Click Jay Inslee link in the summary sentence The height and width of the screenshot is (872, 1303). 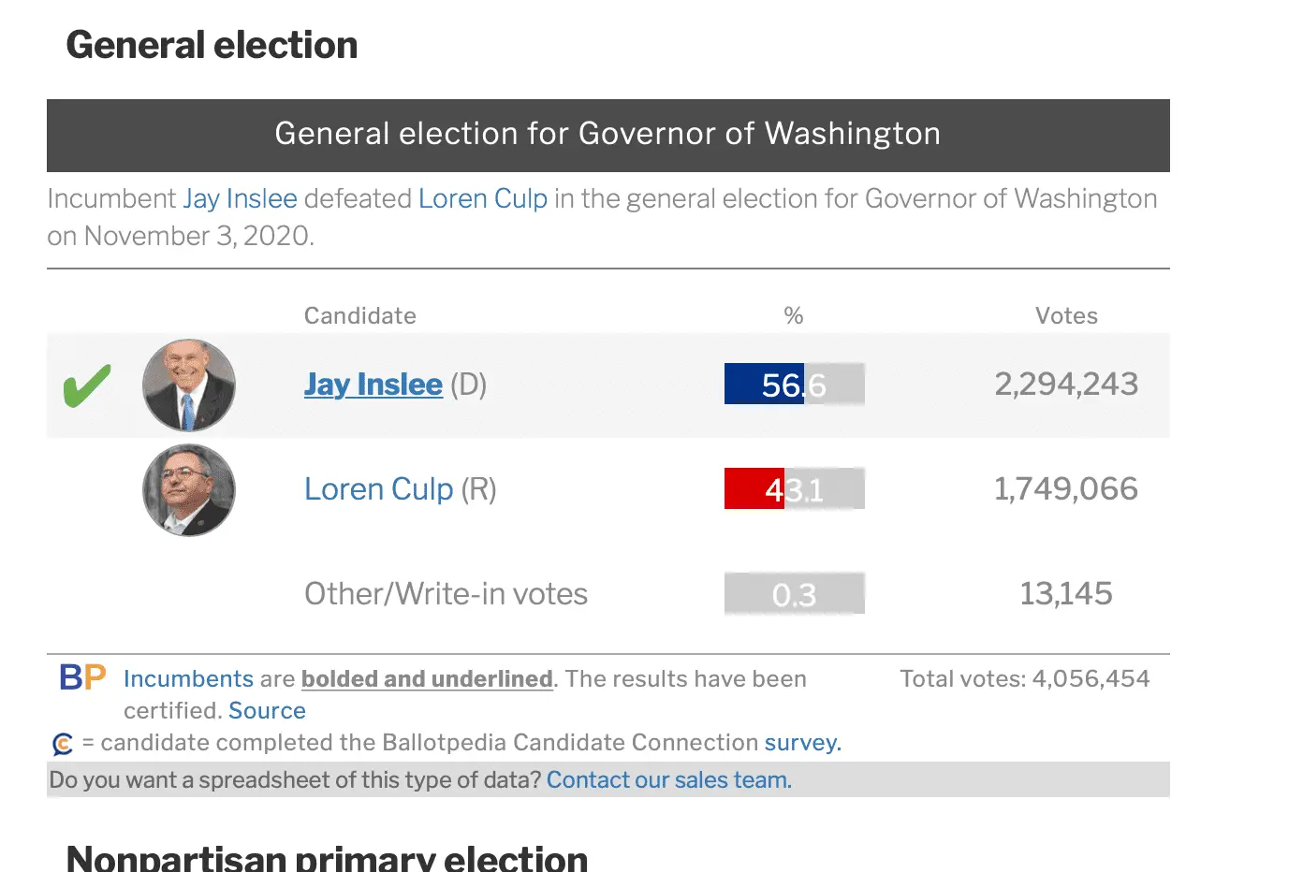point(240,199)
